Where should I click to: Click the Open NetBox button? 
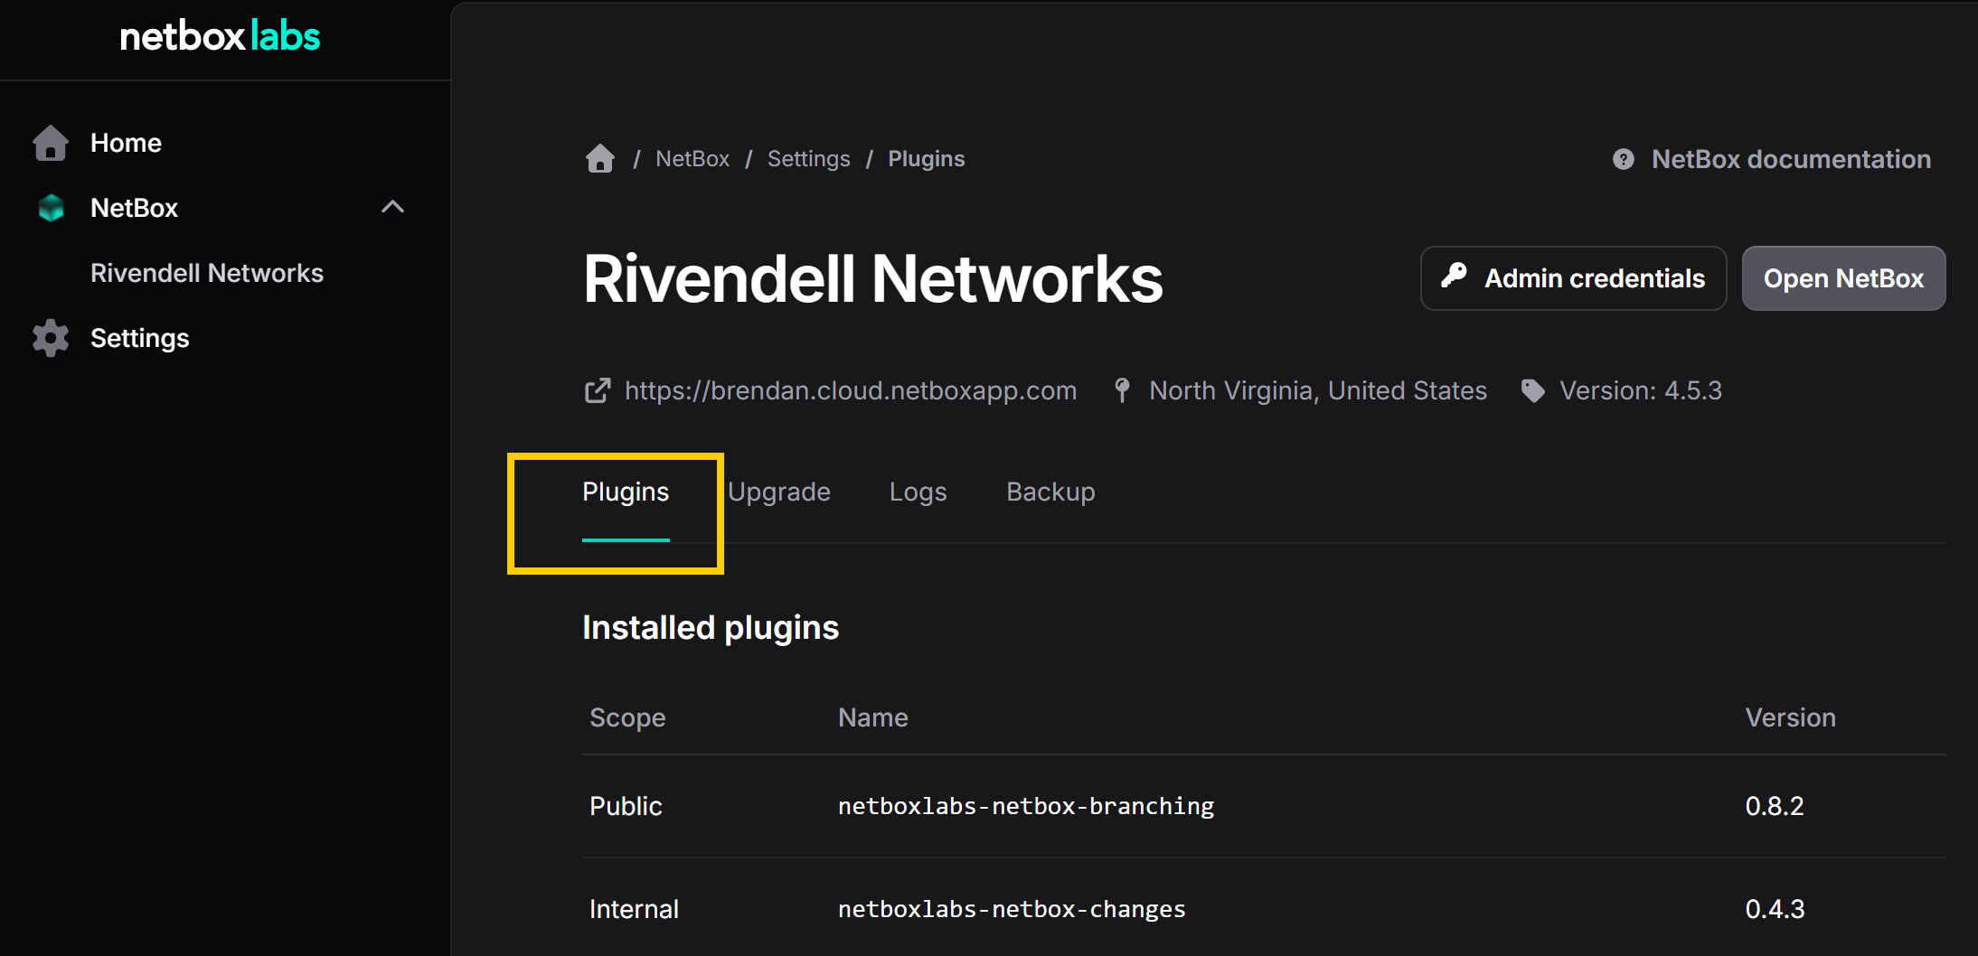[x=1843, y=277]
